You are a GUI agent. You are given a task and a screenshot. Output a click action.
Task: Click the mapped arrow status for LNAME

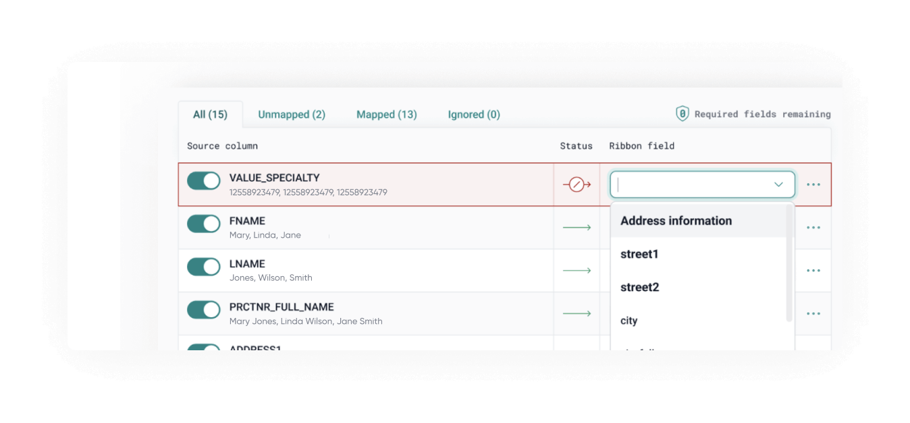point(577,271)
